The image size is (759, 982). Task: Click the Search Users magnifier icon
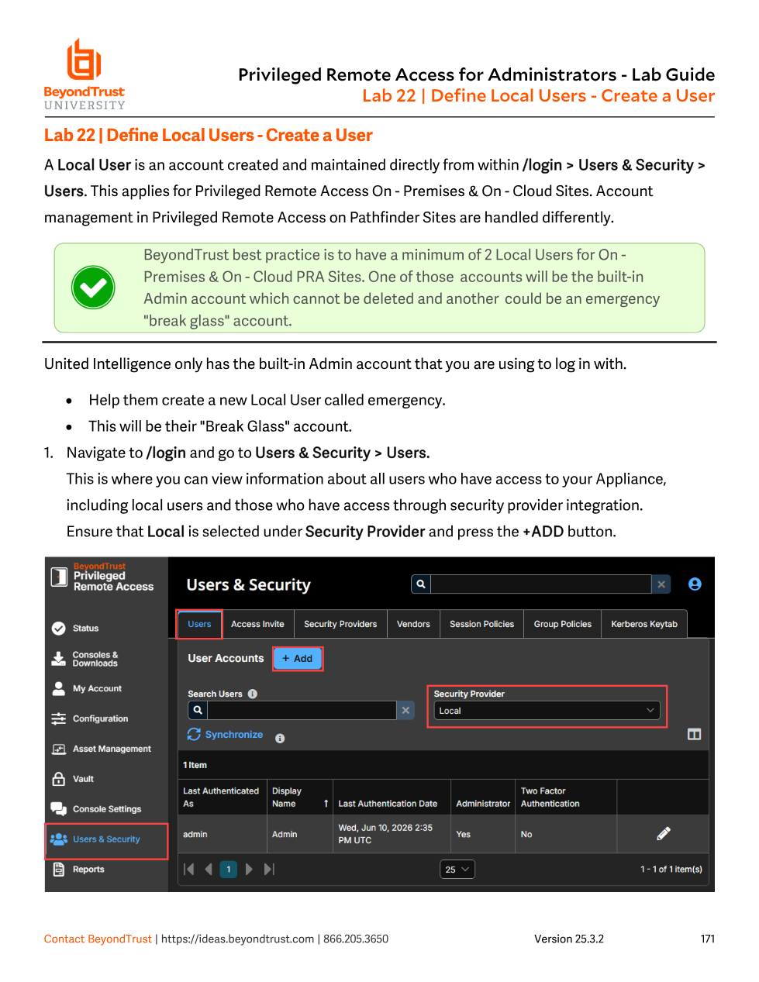pyautogui.click(x=198, y=710)
